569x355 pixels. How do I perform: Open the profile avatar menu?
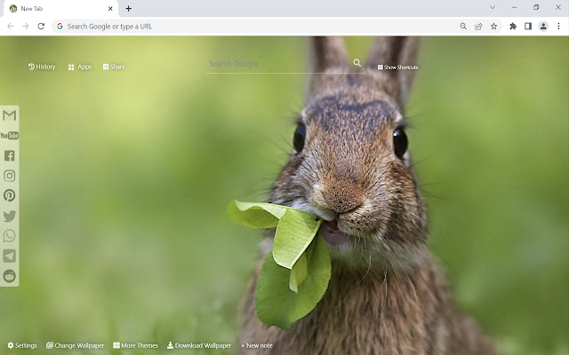[x=543, y=26]
